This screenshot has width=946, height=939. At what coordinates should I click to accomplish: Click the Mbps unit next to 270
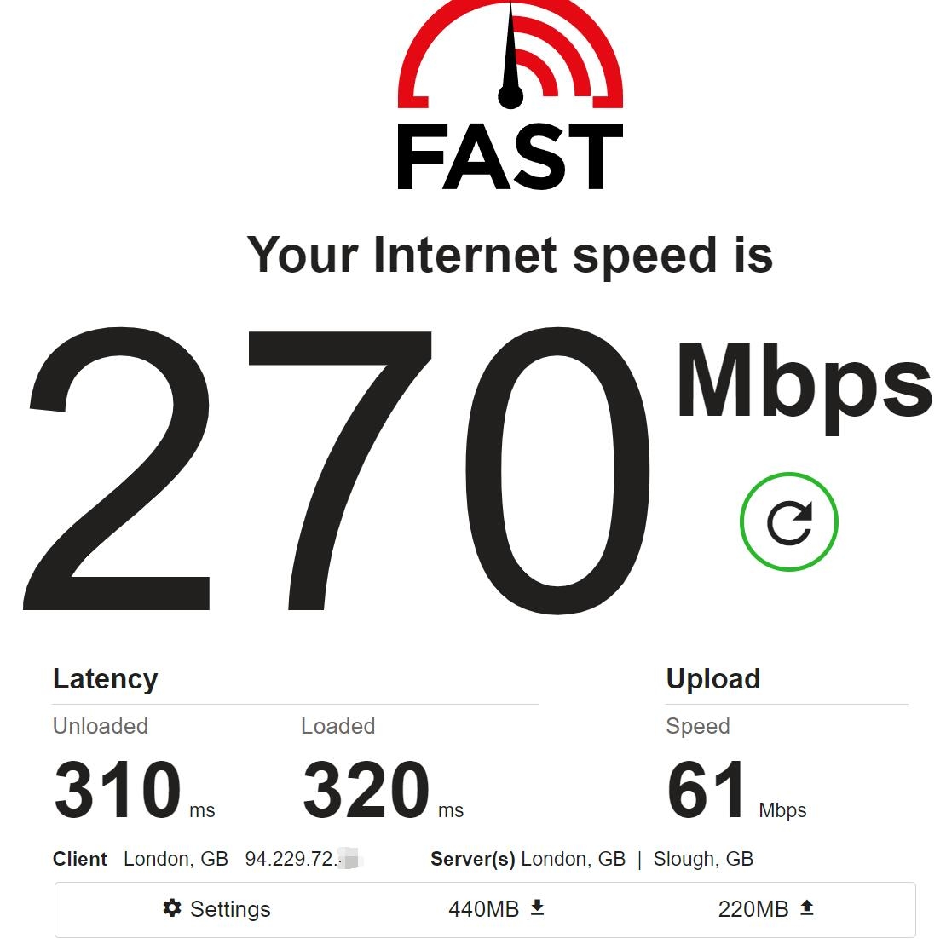[x=805, y=385]
